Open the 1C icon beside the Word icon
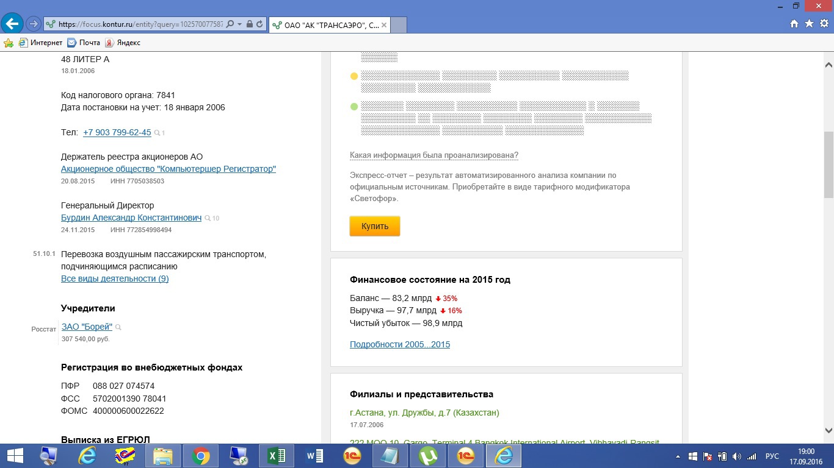 point(352,456)
